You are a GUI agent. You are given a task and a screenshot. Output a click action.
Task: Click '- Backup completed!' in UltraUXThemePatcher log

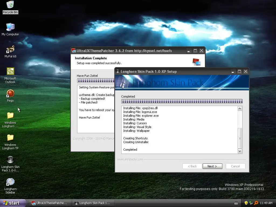[92, 99]
